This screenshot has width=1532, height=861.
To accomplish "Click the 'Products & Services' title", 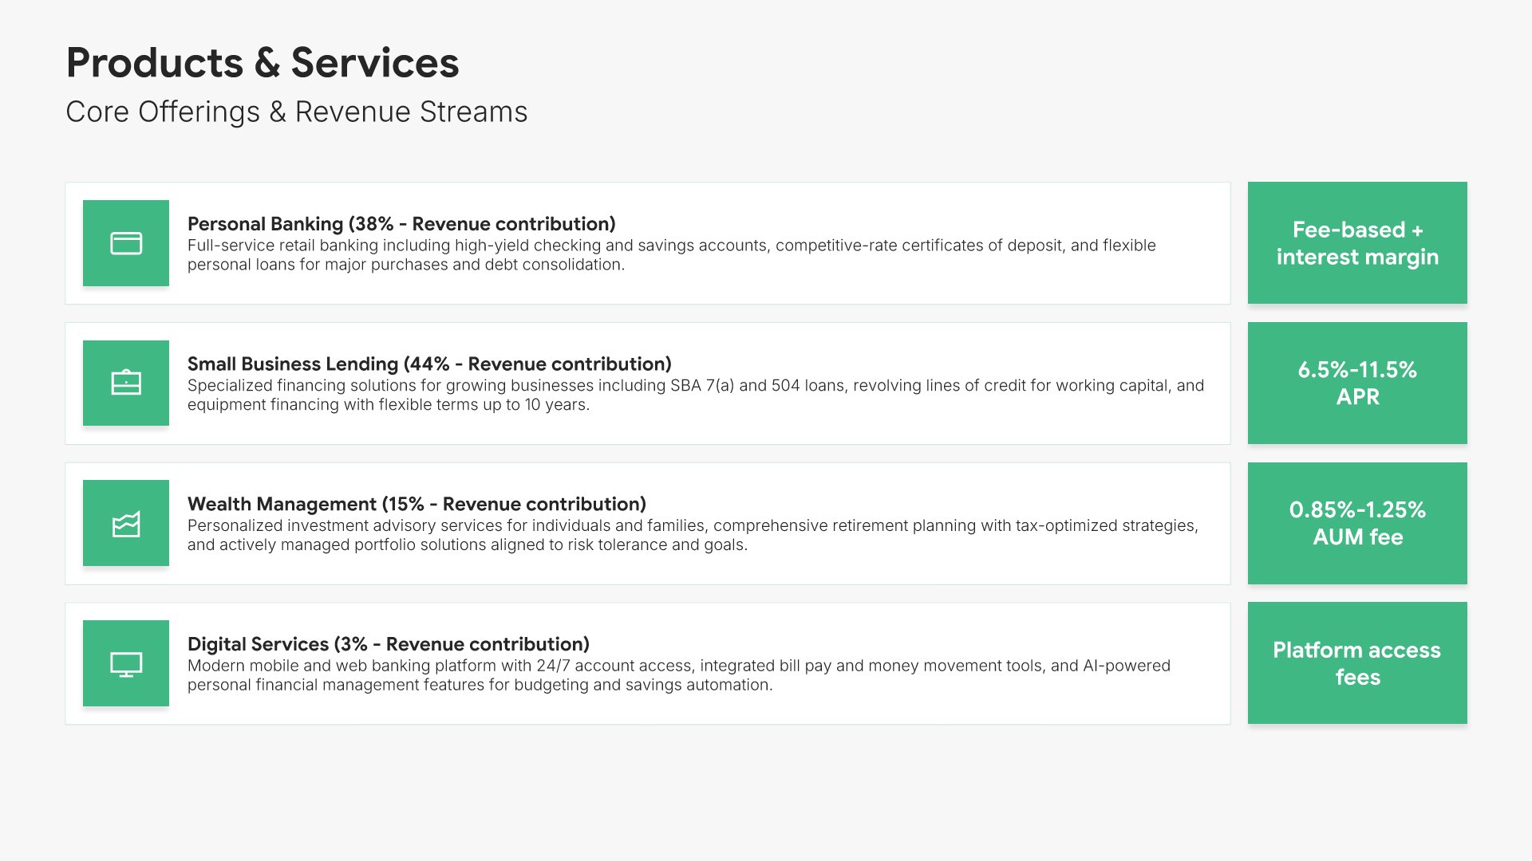I will coord(263,63).
